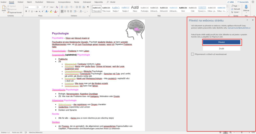
Task: Open the Vložení ribbon tab
Action: tap(20, 2)
